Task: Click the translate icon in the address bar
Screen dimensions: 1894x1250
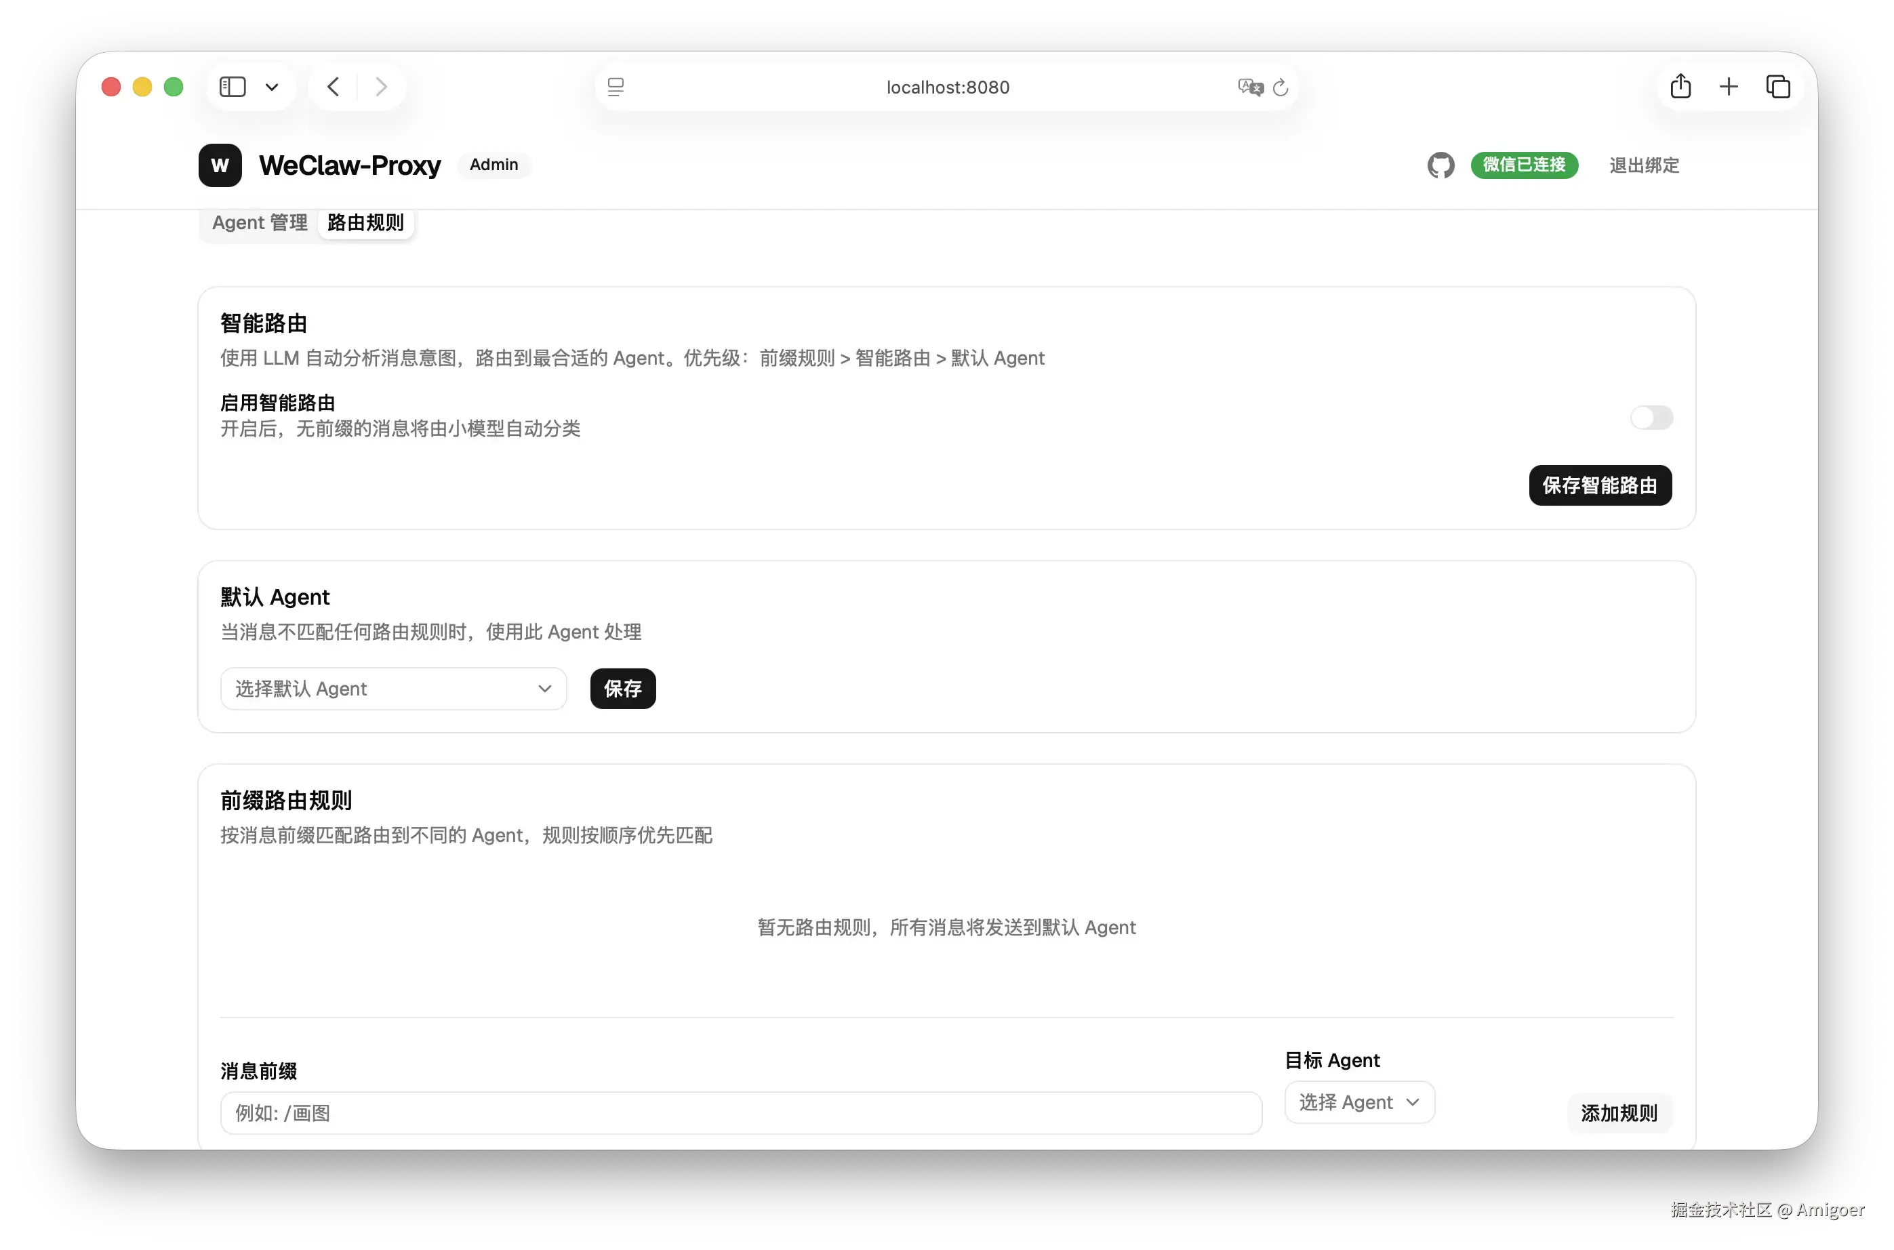Action: point(1250,87)
